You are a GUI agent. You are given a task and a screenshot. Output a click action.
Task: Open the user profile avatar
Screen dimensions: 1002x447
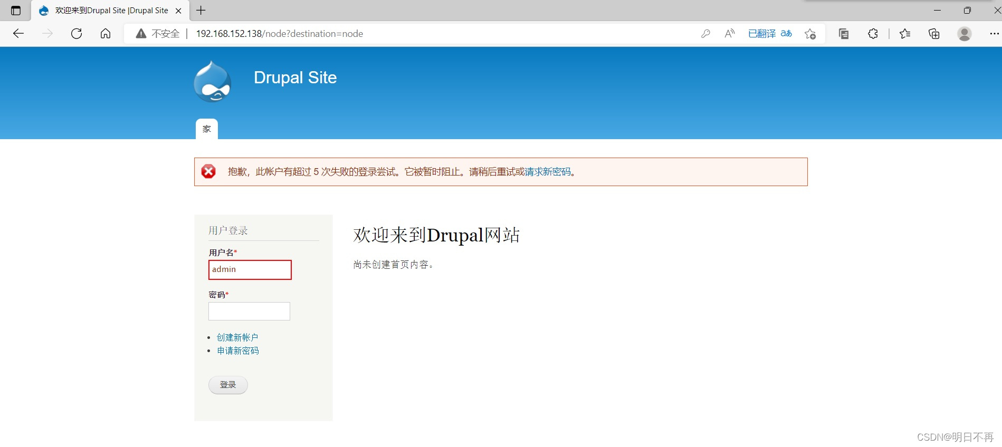(x=965, y=34)
